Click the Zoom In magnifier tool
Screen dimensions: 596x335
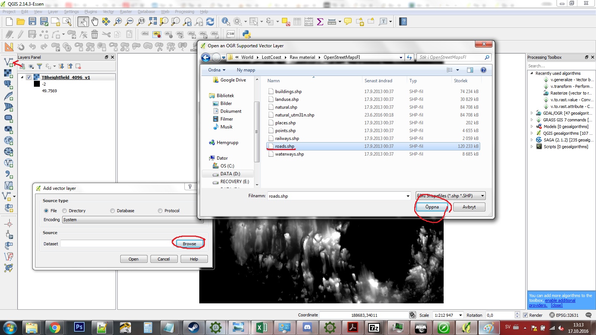click(118, 22)
